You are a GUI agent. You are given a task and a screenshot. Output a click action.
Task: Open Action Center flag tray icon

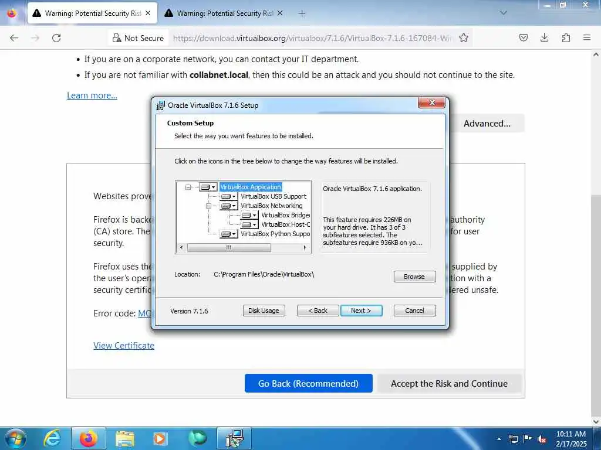click(x=528, y=439)
